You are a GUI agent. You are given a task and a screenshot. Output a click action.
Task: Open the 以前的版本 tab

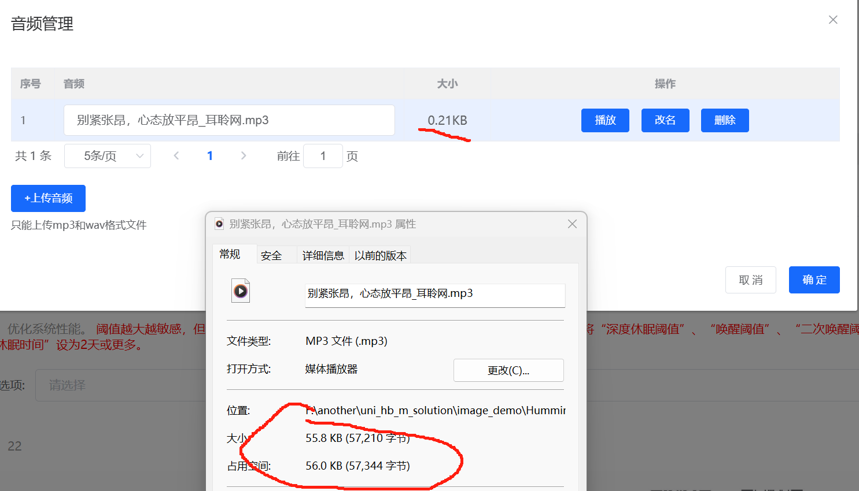click(380, 255)
